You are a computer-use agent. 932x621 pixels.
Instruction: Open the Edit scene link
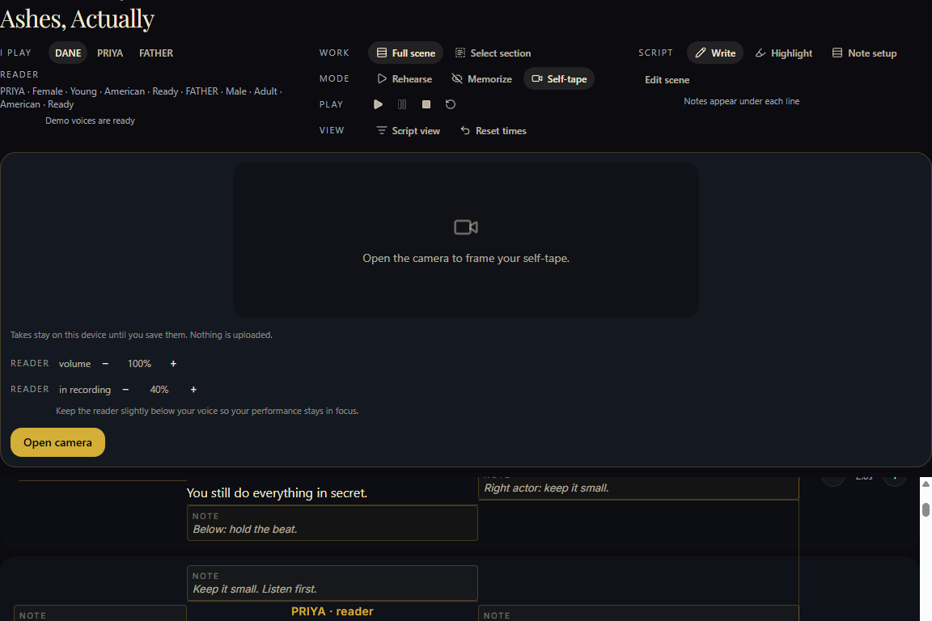[x=667, y=79]
